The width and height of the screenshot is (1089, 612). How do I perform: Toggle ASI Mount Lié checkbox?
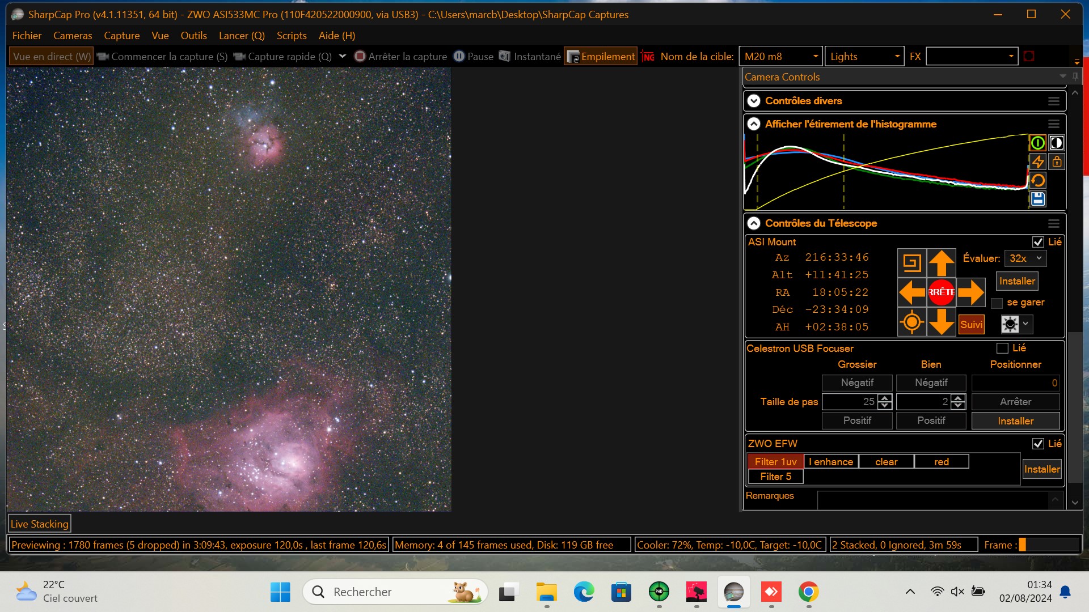tap(1038, 242)
